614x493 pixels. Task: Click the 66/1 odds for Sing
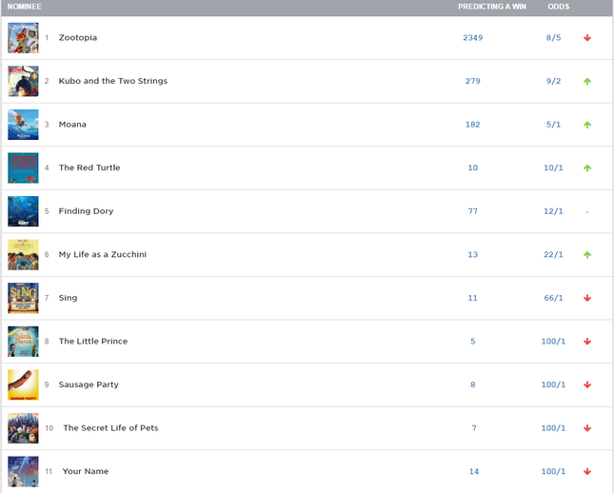(x=553, y=298)
